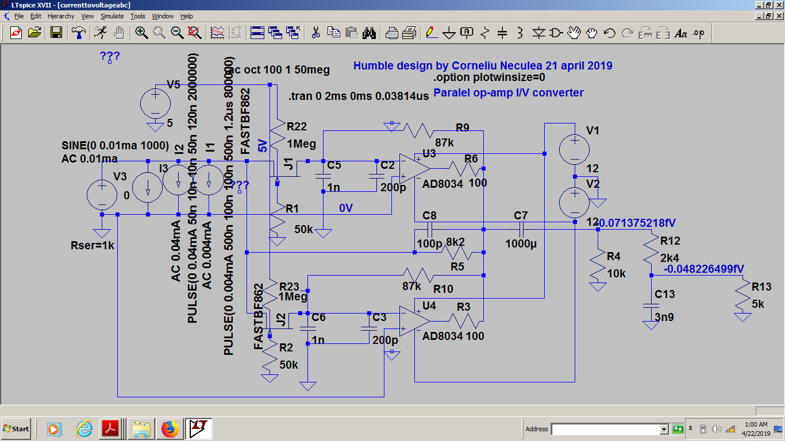Viewport: 785px width, 441px height.
Task: Select the V1 voltage source symbol
Action: [574, 149]
